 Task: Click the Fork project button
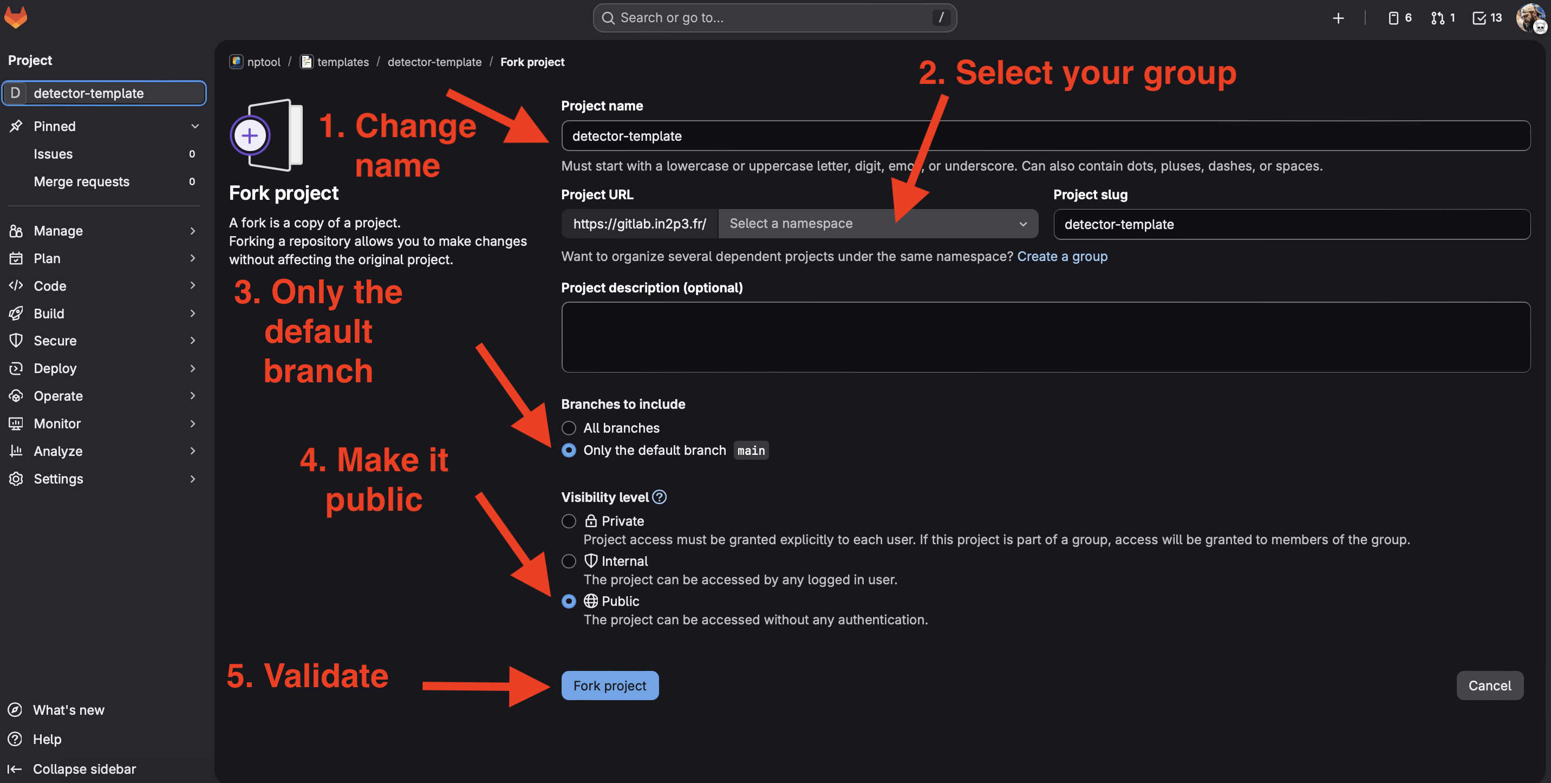click(609, 686)
